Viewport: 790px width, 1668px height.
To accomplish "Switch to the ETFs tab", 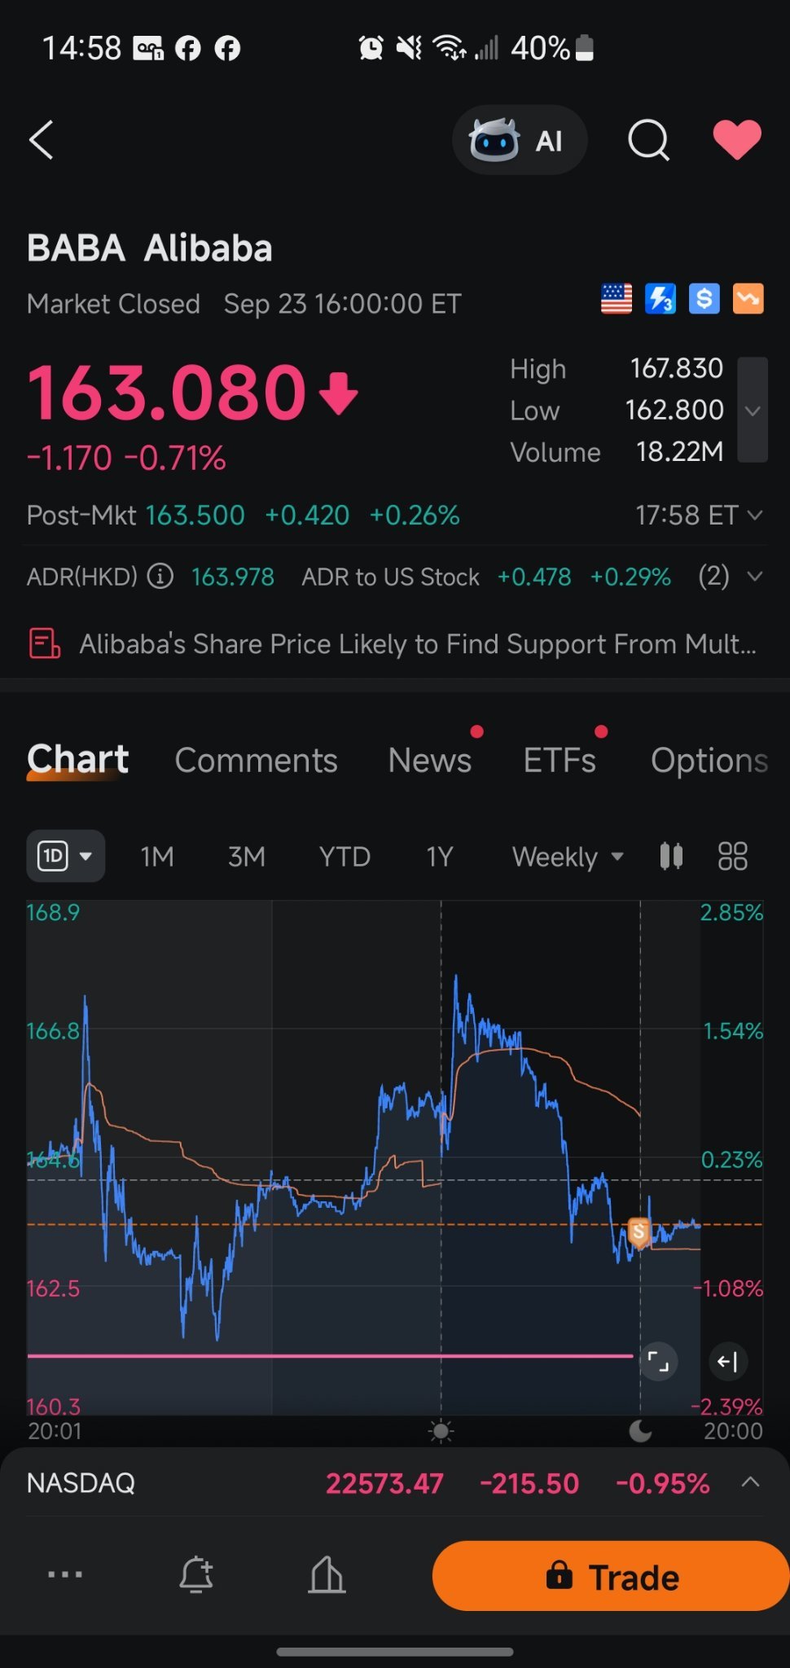I will (x=560, y=761).
